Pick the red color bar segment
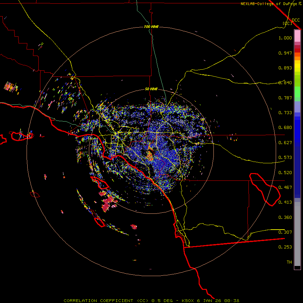 coord(297,50)
